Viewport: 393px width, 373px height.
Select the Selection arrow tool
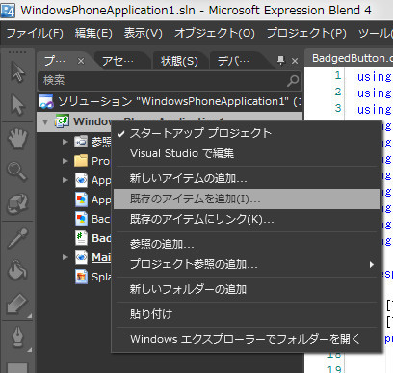pyautogui.click(x=17, y=72)
